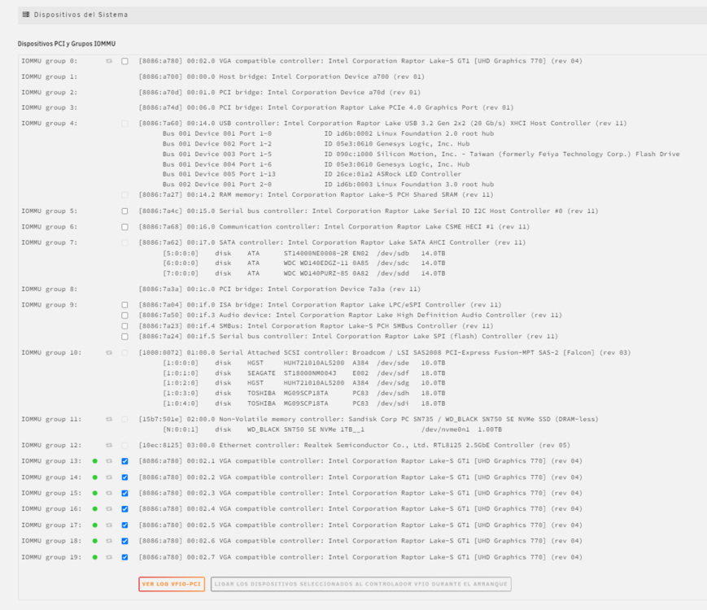
Task: Click the reset icon for IOMMU group 12
Action: click(109, 445)
